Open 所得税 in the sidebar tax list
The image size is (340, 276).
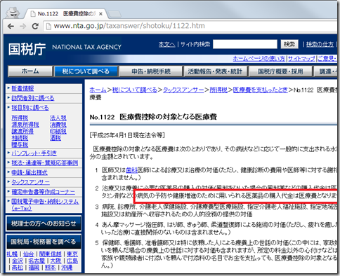pyautogui.click(x=20, y=118)
